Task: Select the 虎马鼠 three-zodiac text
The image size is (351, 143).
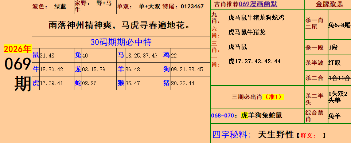Action: [238, 47]
